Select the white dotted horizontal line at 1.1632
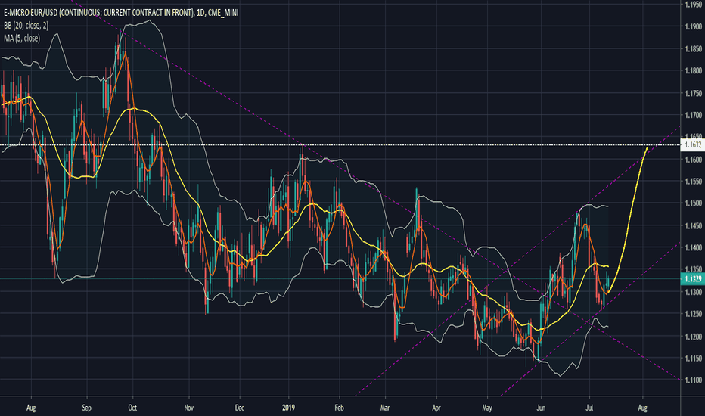The height and width of the screenshot is (416, 705). pyautogui.click(x=340, y=144)
